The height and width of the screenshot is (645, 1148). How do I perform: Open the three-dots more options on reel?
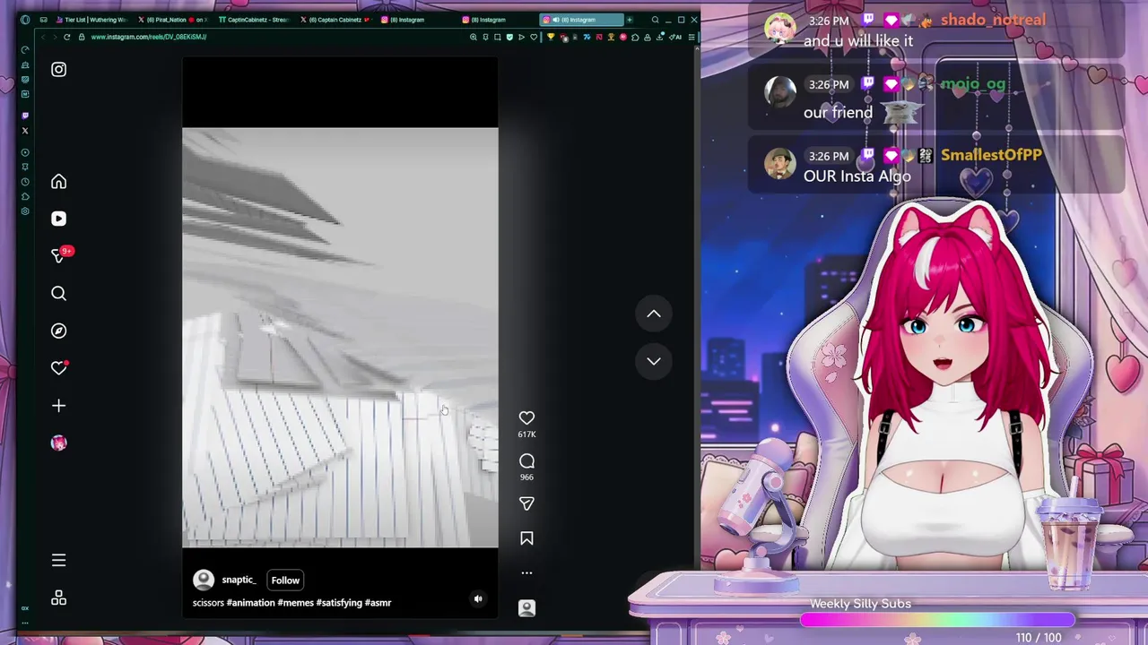pyautogui.click(x=526, y=572)
